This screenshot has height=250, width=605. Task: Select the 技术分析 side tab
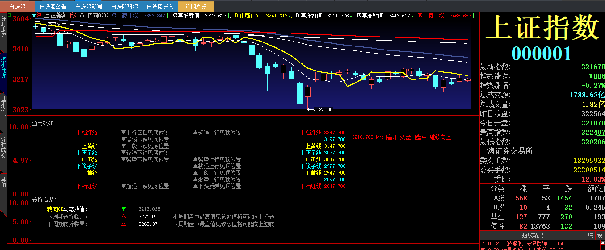click(4, 67)
